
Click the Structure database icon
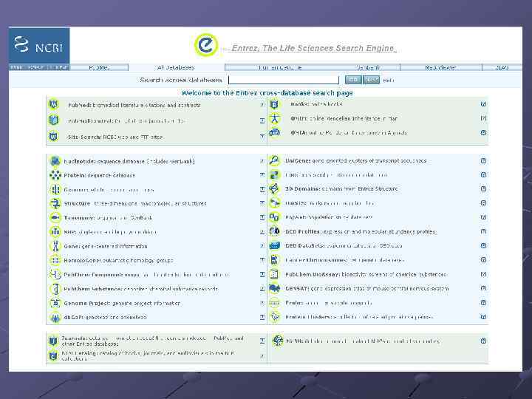click(x=55, y=204)
